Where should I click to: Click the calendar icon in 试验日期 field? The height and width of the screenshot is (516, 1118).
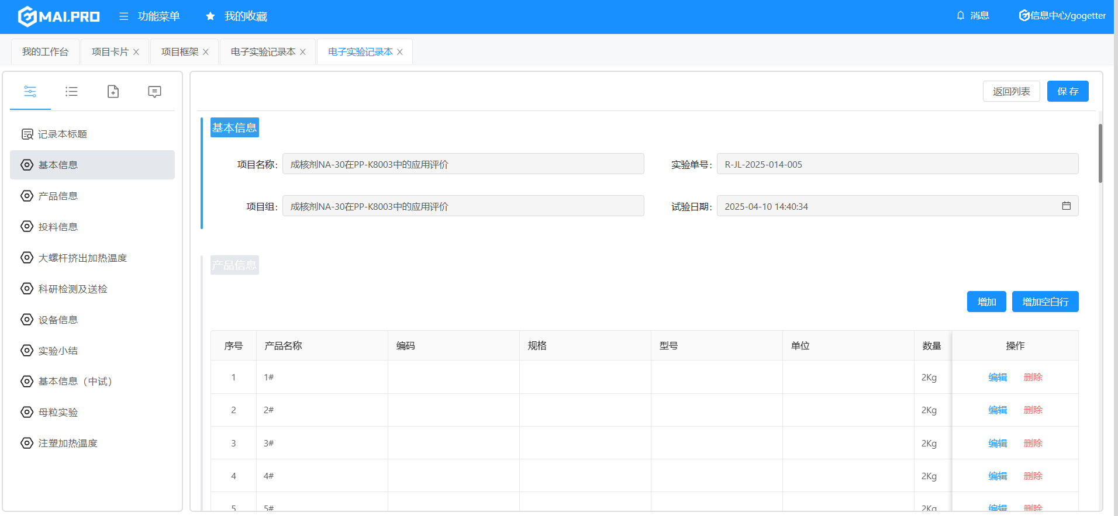tap(1066, 206)
